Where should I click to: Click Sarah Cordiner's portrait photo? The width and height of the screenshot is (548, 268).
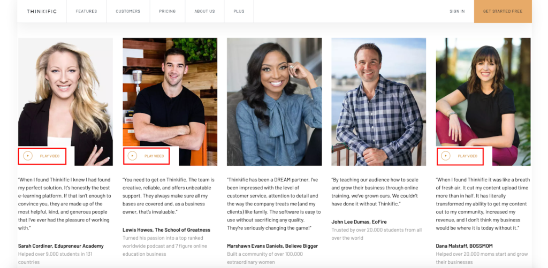tap(65, 102)
